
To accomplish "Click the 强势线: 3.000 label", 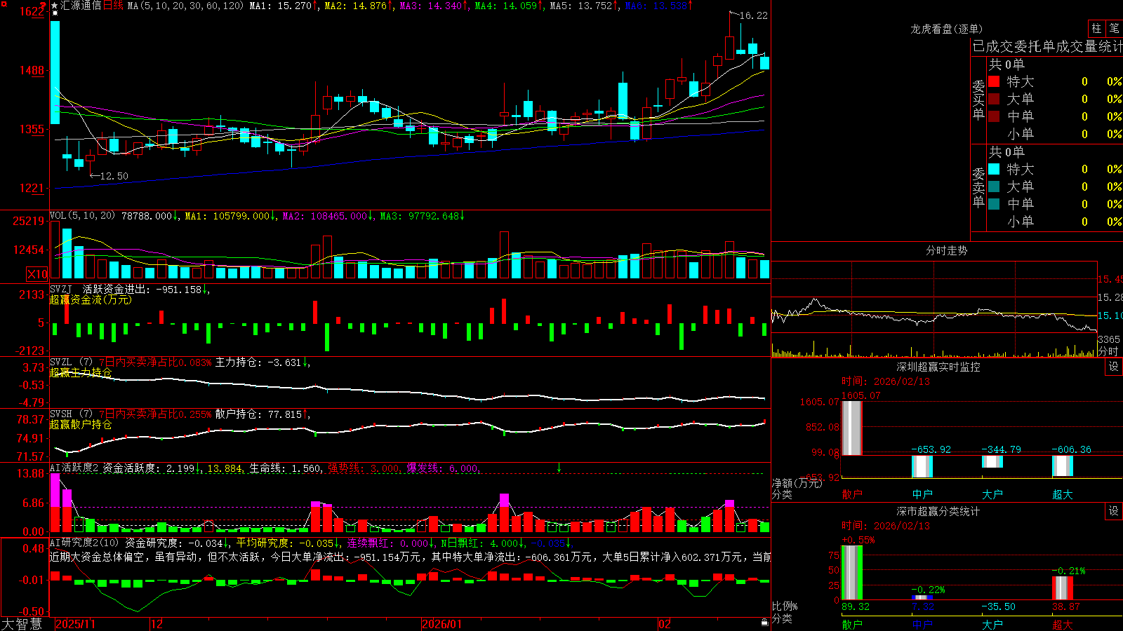I will [x=364, y=468].
